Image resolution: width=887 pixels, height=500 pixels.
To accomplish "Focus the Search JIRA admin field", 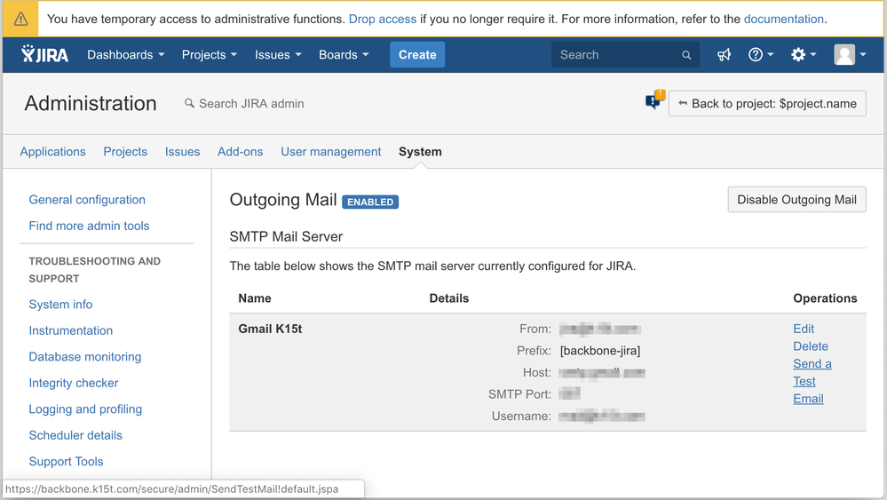I will tap(251, 104).
